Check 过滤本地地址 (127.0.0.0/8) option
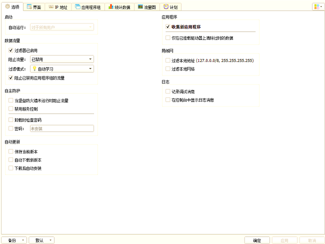 [168, 60]
